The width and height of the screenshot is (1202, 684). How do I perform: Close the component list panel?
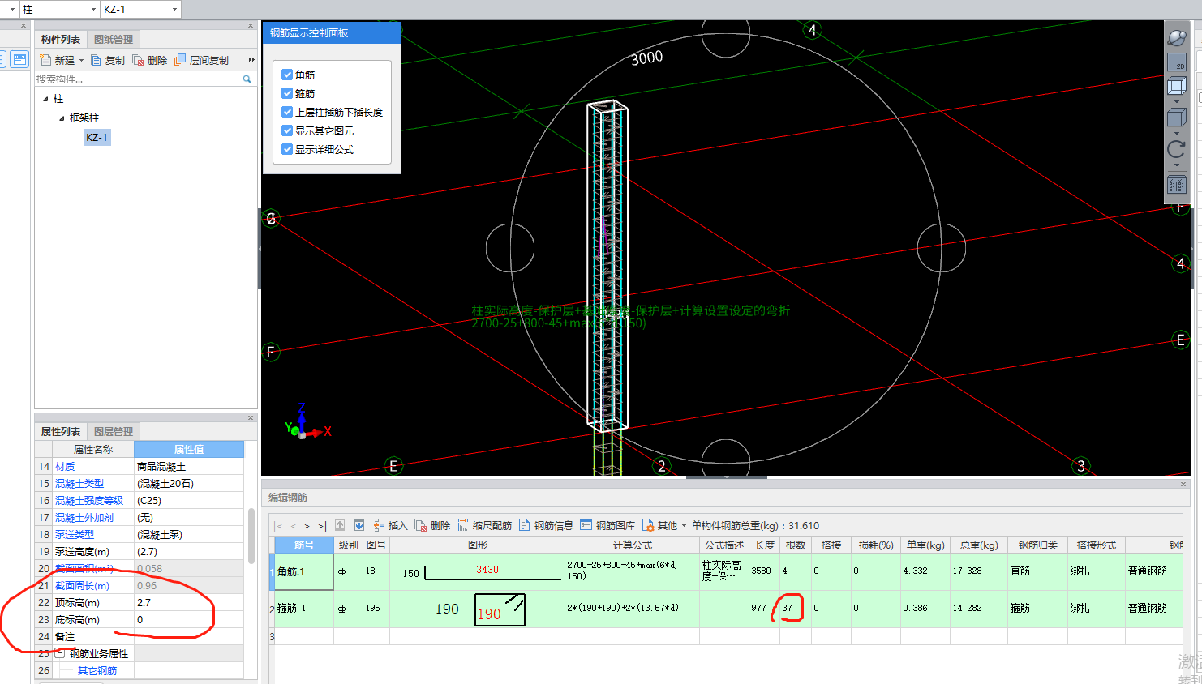tap(251, 26)
